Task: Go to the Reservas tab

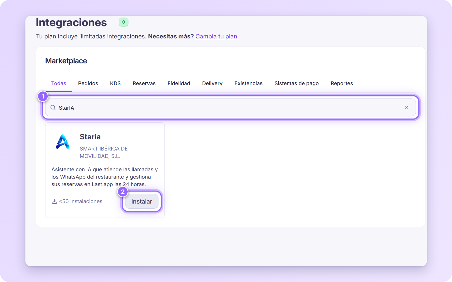Action: [144, 83]
